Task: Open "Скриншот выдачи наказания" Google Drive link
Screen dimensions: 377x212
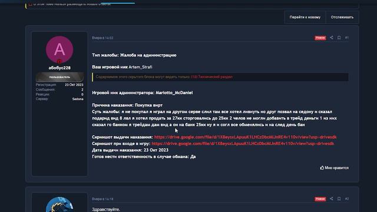Action: [245, 137]
